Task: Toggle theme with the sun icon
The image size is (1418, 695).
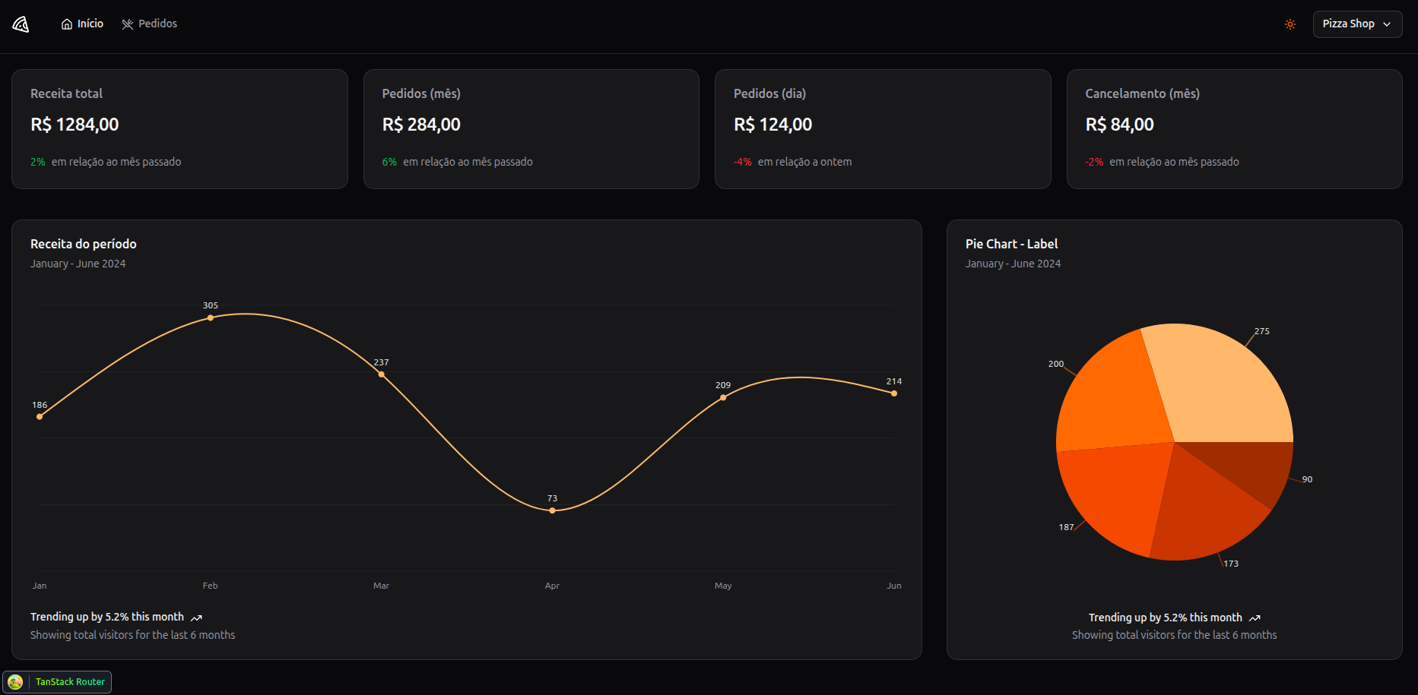Action: click(1290, 24)
